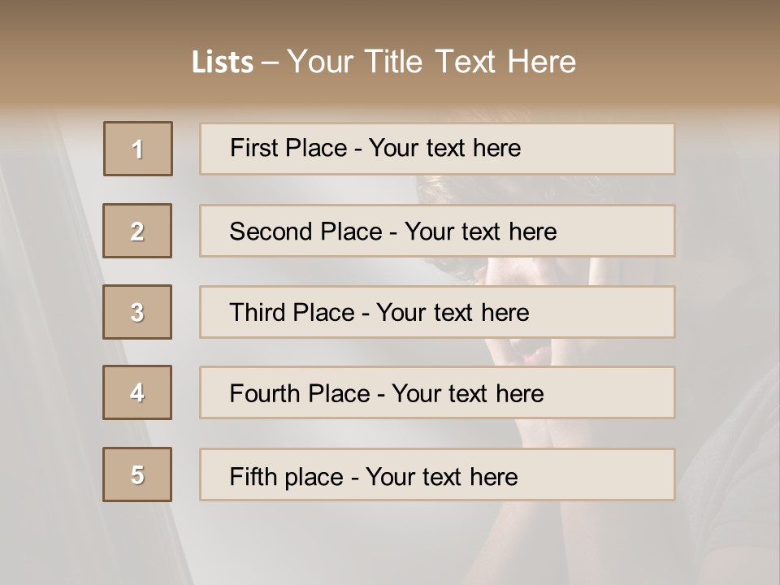The height and width of the screenshot is (585, 780).
Task: Click the bold word Lists in title
Action: [x=223, y=63]
